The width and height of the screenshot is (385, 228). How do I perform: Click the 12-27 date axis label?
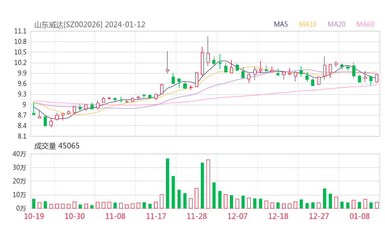pyautogui.click(x=319, y=217)
